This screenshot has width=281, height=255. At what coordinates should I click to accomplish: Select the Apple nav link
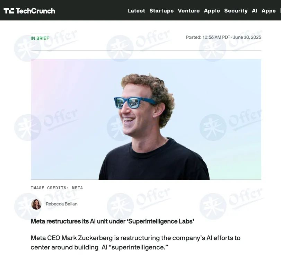[212, 11]
